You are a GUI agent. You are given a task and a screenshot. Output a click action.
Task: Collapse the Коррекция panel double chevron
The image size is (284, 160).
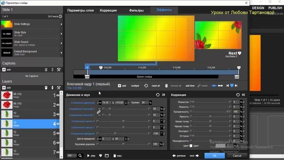pos(244,95)
